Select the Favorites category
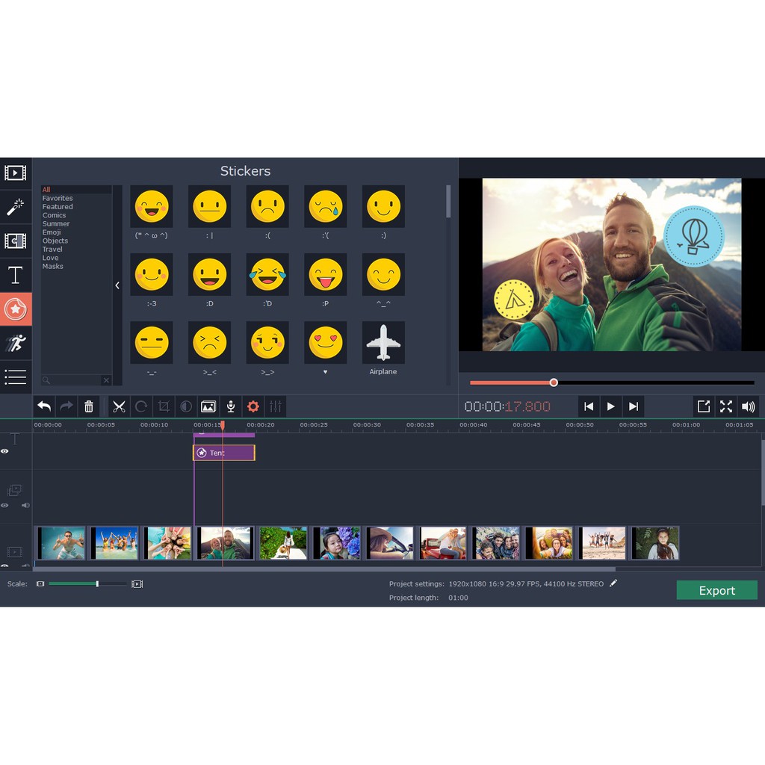This screenshot has height=765, width=765. click(x=57, y=198)
